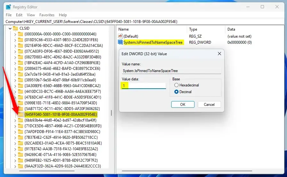Select the Decimal base option

(x=176, y=92)
